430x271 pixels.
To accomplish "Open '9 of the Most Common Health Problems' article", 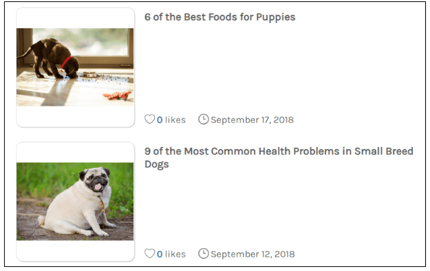I will tap(278, 151).
